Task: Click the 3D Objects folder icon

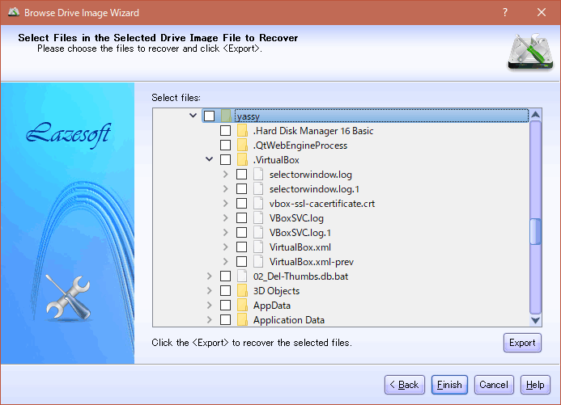Action: coord(242,291)
